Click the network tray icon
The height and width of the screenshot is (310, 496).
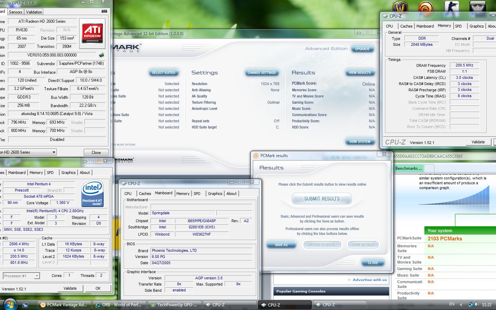(471, 304)
